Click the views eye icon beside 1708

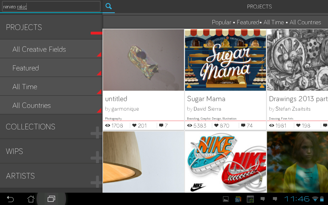click(x=108, y=126)
